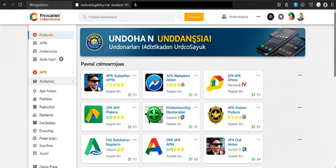
Task: Open options menu on 'DFK APK' card
Action: tap(259, 75)
